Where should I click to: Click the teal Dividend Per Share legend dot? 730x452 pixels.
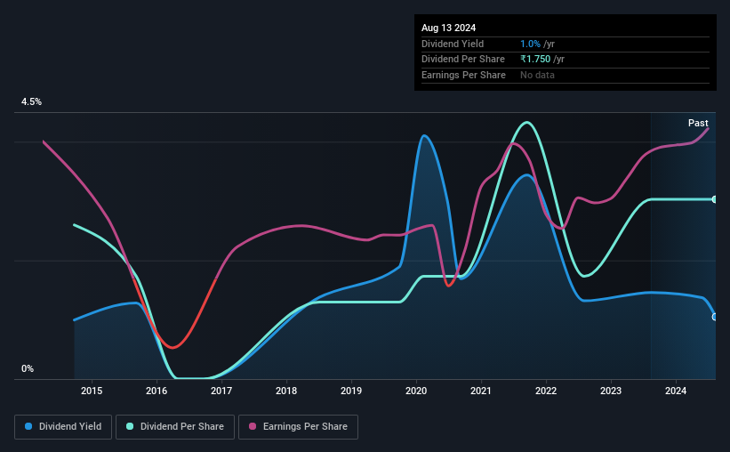click(x=130, y=426)
